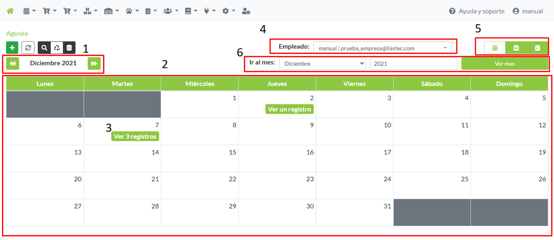Open search with the magnifier icon
554x240 pixels.
(44, 48)
